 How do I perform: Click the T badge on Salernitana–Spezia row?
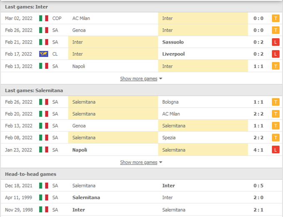click(276, 138)
